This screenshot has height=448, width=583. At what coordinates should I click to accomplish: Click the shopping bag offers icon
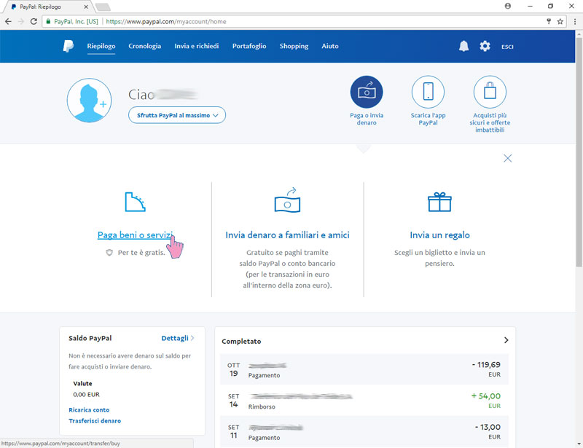[x=490, y=92]
